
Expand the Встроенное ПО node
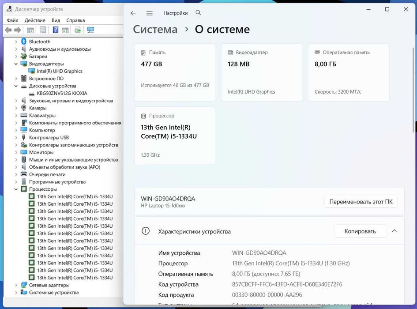coord(16,79)
